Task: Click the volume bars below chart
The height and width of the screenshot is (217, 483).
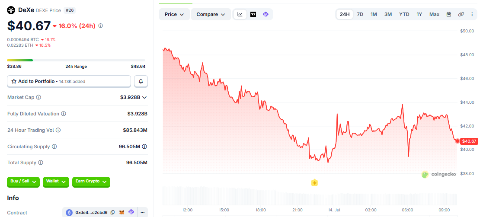Action: pos(309,195)
